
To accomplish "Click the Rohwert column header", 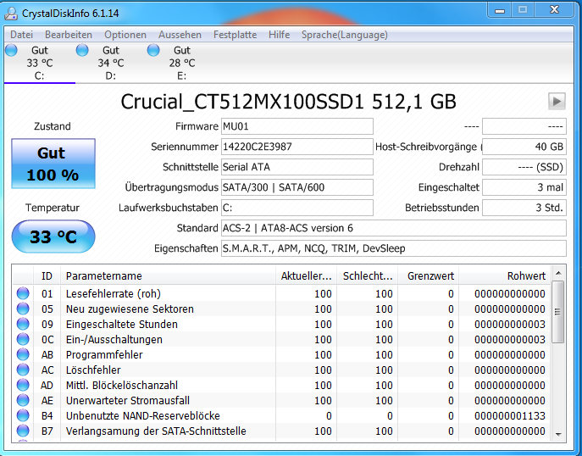I will pyautogui.click(x=504, y=276).
